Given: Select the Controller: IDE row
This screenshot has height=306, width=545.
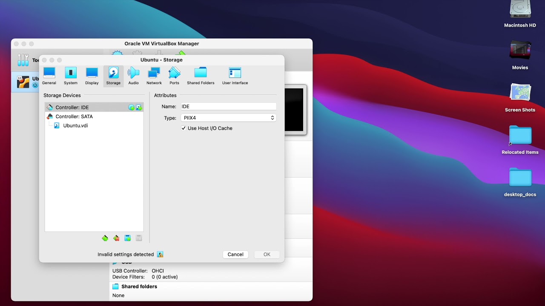Looking at the screenshot, I should (x=94, y=108).
